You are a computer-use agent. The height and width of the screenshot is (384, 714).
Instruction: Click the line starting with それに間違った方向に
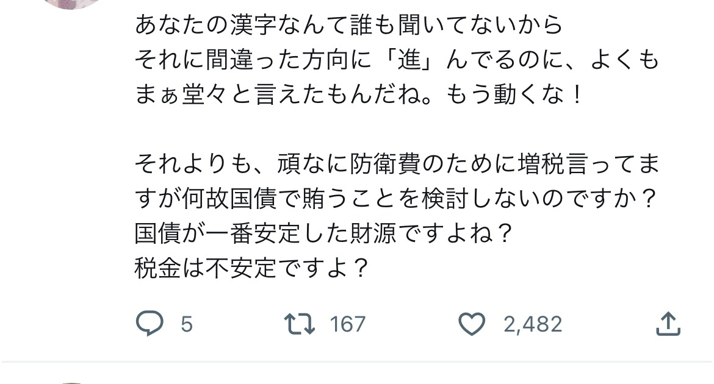click(x=397, y=60)
